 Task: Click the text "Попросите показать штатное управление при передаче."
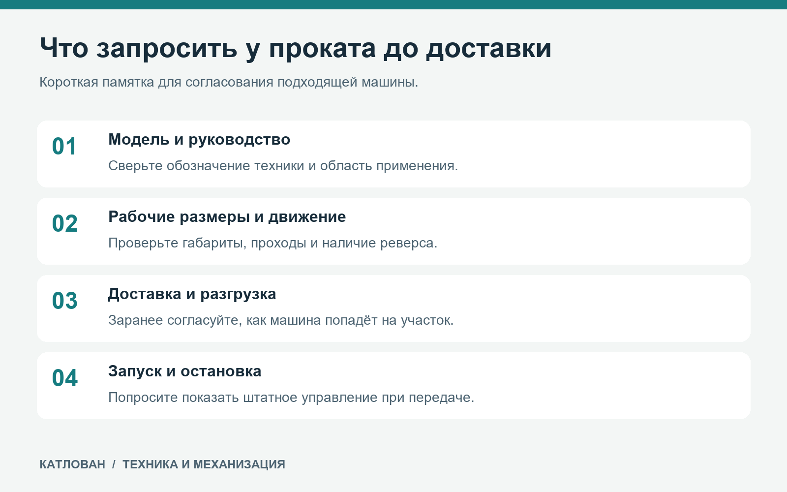coord(291,398)
